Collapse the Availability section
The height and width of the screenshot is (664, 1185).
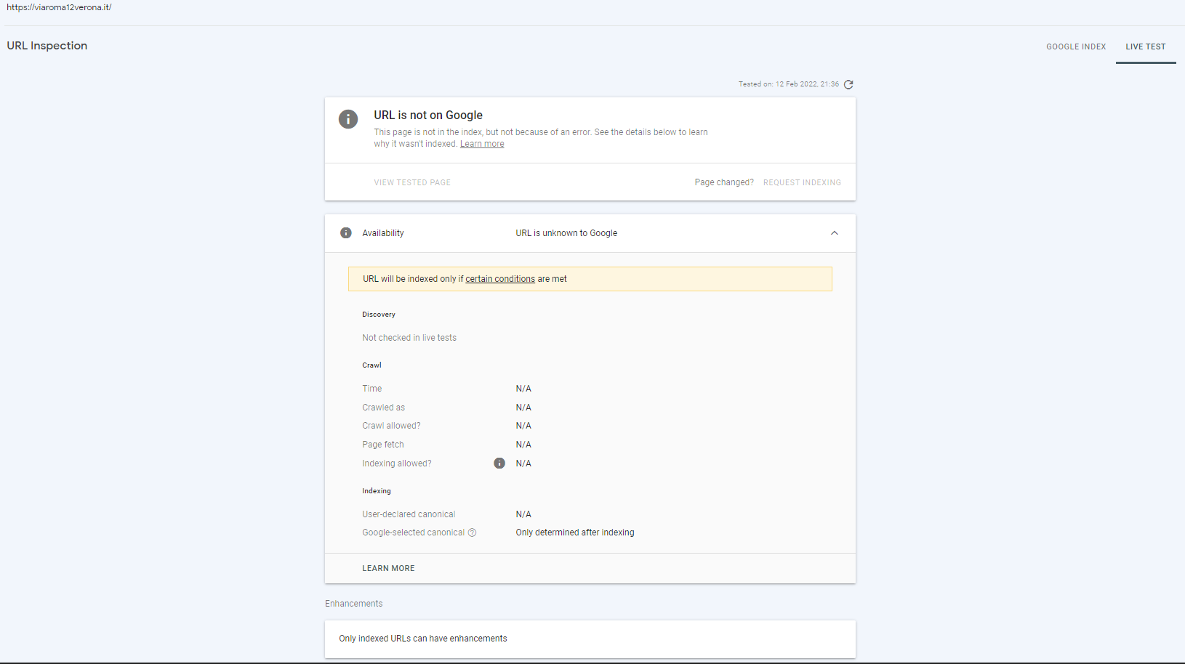pyautogui.click(x=835, y=233)
